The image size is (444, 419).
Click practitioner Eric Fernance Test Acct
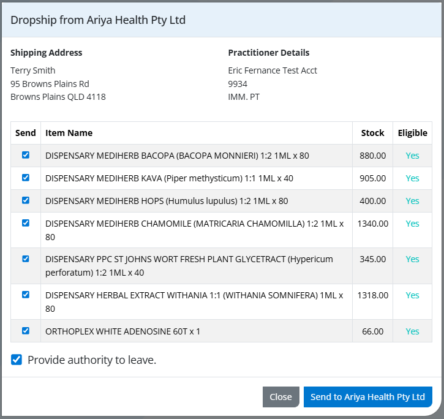(x=273, y=70)
